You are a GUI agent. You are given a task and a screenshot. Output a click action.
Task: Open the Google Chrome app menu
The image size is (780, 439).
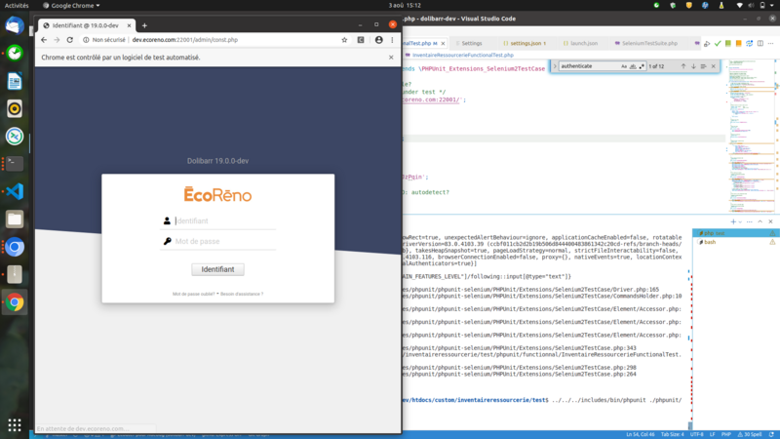click(x=71, y=6)
